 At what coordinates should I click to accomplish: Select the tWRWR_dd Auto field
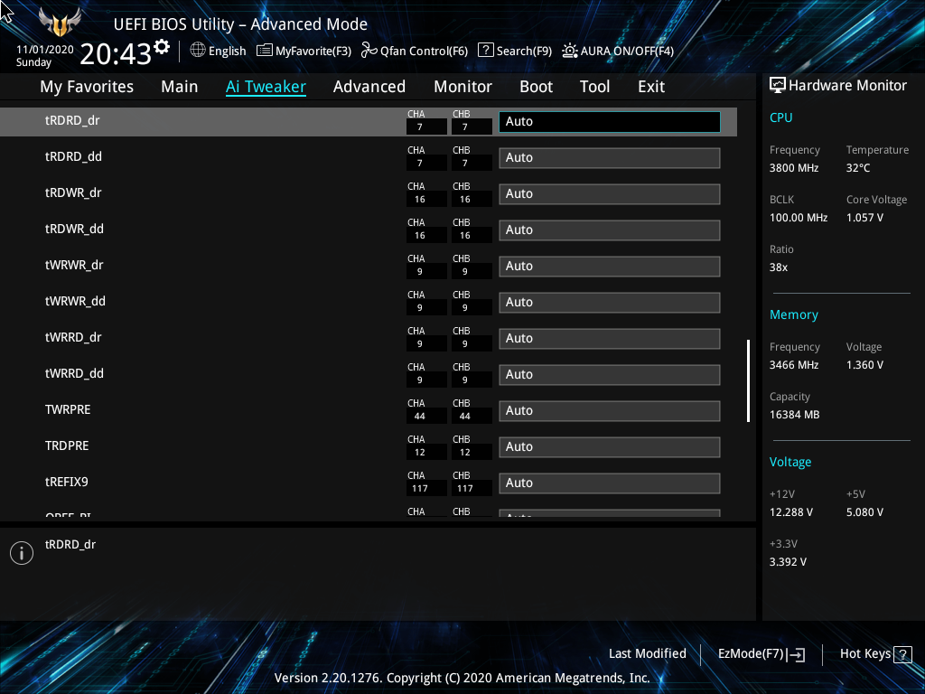pos(610,303)
